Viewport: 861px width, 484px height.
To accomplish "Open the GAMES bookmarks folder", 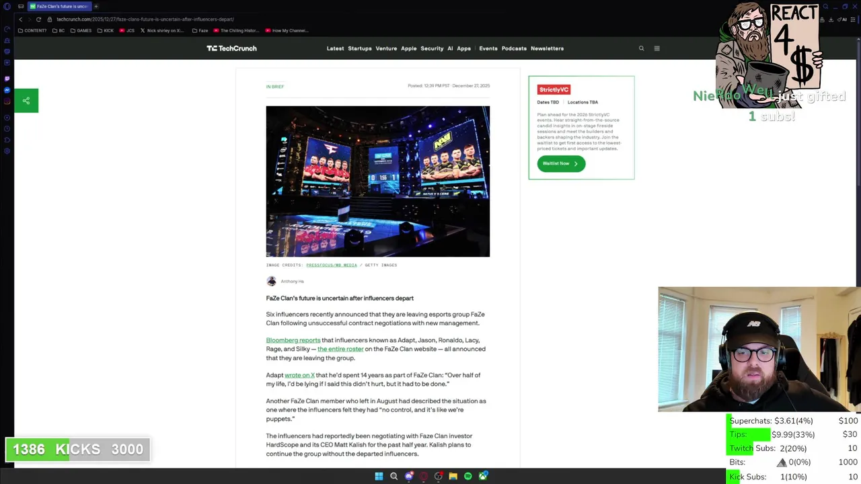I will pos(81,30).
